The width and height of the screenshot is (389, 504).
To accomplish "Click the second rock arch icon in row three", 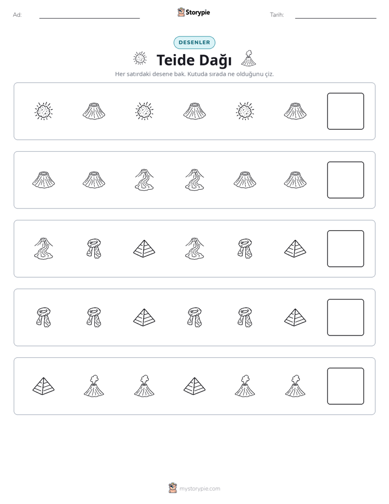I will click(x=245, y=249).
